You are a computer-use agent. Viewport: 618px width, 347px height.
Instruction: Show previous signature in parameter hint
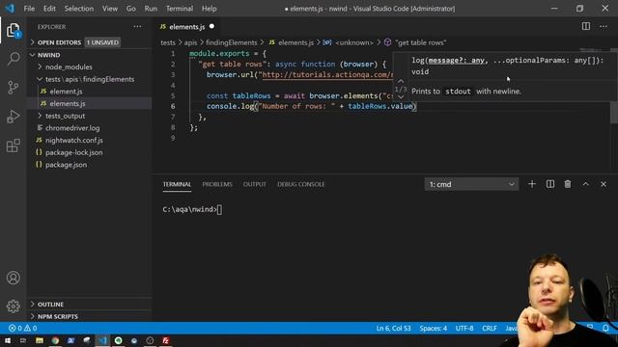(x=401, y=81)
